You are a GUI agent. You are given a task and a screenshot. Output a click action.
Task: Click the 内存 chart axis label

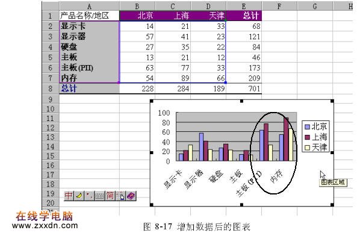[276, 176]
